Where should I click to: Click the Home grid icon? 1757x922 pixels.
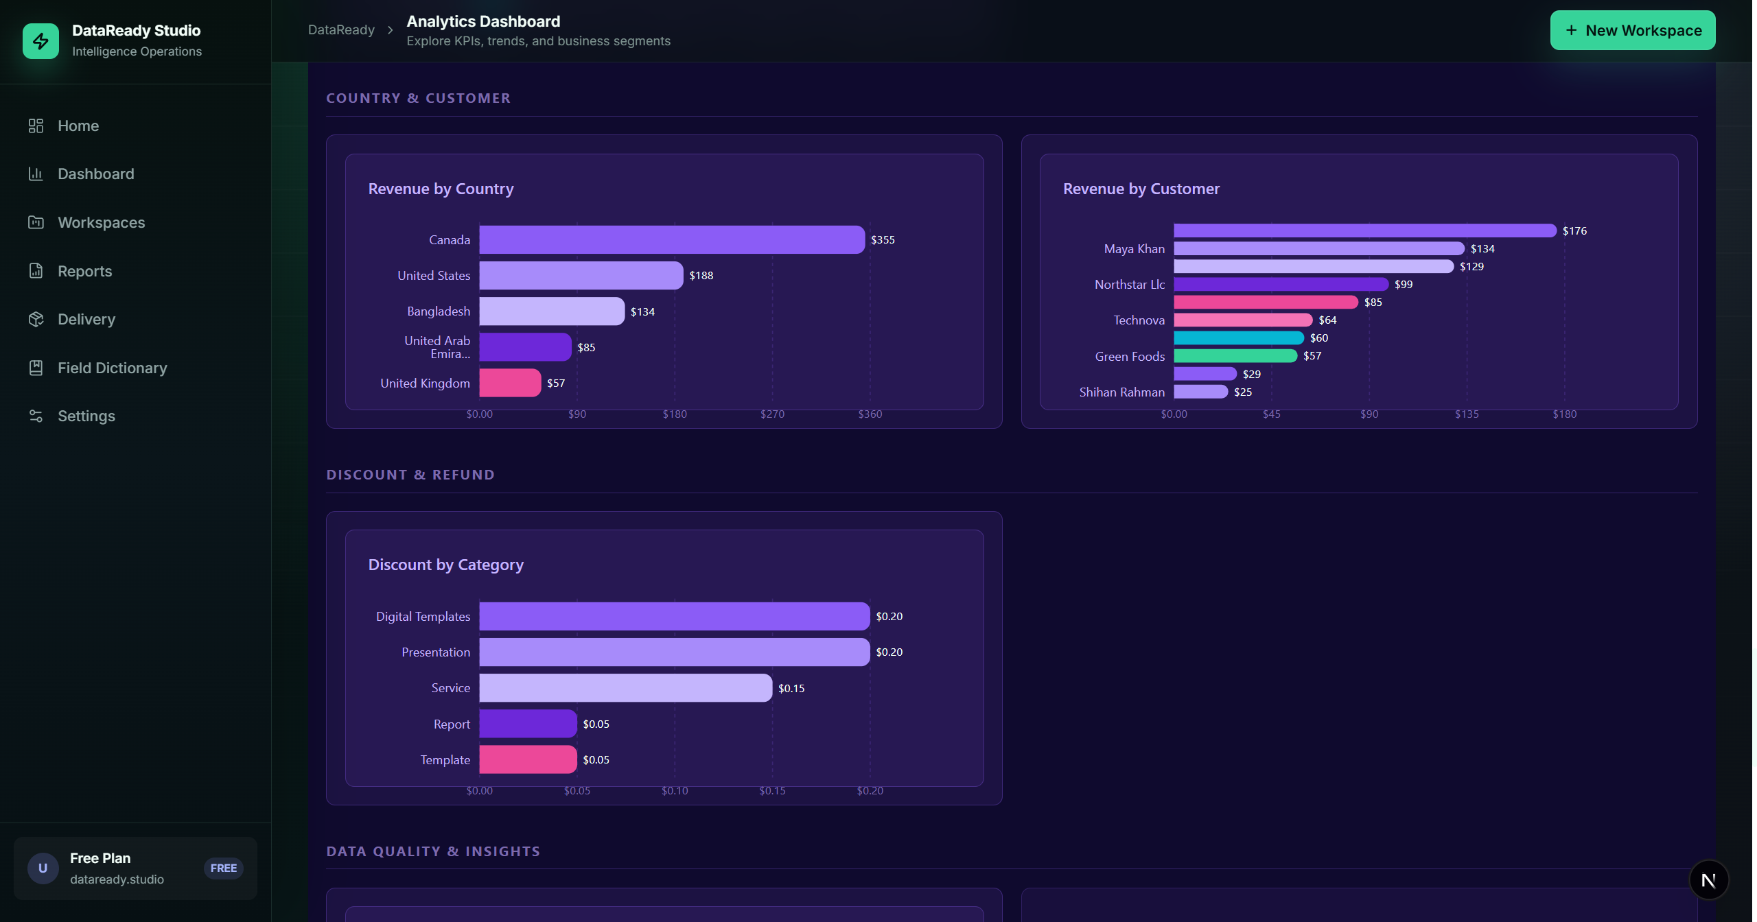[x=36, y=126]
